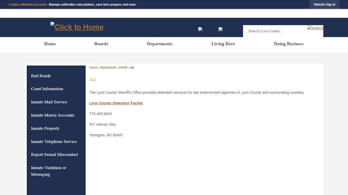Click the 'Click to Home' logo
The height and width of the screenshot is (195, 348).
click(77, 27)
